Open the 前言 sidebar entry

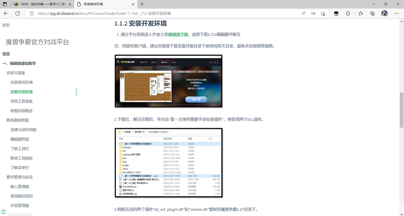6,54
